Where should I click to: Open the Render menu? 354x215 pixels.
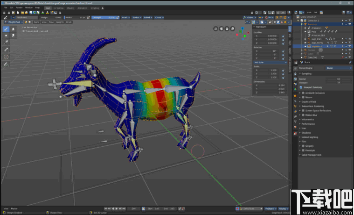(19, 7)
